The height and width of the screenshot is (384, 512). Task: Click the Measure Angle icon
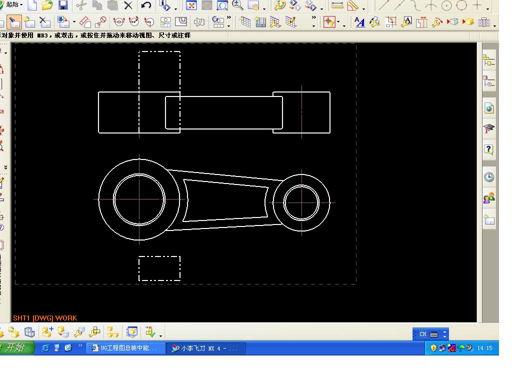point(353,5)
